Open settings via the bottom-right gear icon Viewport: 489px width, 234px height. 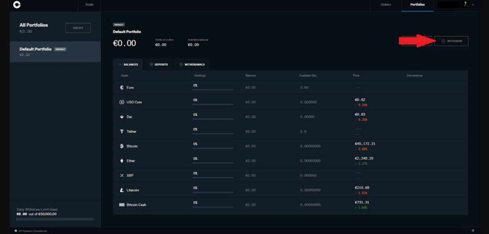473,231
